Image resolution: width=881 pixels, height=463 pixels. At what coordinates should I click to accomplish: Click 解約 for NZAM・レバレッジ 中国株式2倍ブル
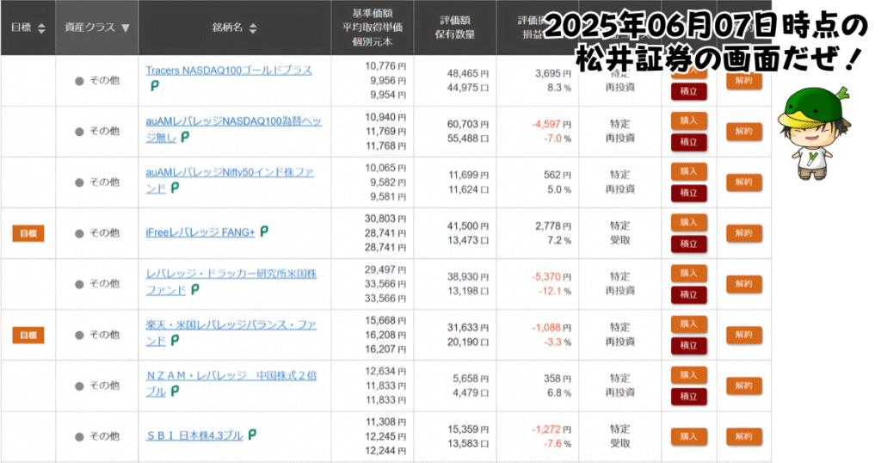point(744,386)
